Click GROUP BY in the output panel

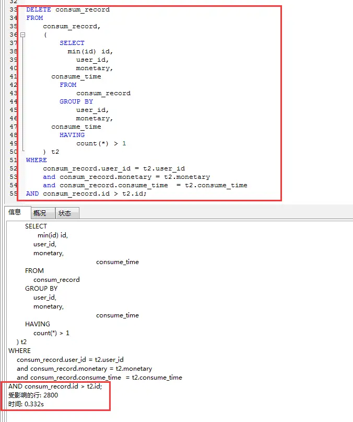pyautogui.click(x=41, y=289)
